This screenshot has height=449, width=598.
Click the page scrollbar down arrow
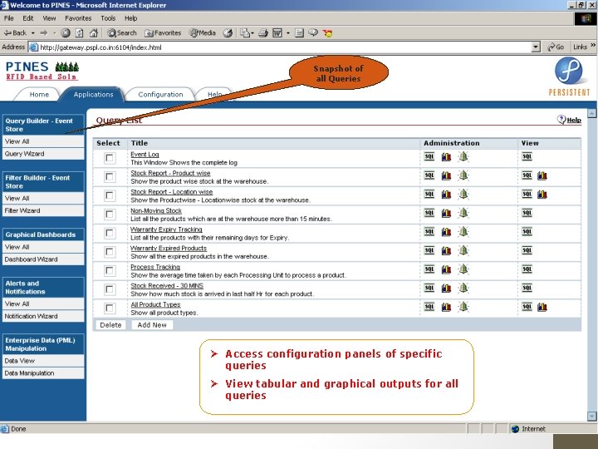591,416
